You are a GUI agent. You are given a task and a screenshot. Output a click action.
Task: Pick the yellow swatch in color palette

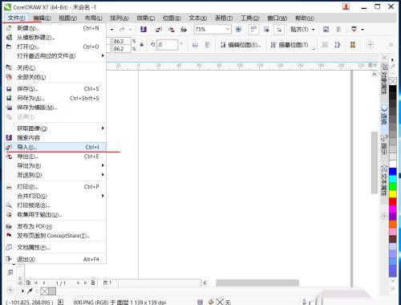tap(393, 193)
